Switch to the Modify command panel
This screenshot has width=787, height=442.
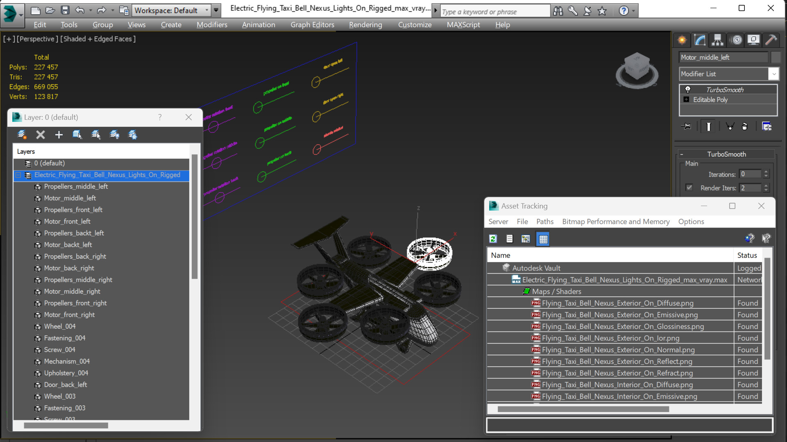coord(700,40)
